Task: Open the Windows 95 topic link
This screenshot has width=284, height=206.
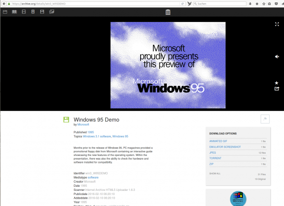Action: point(120,136)
